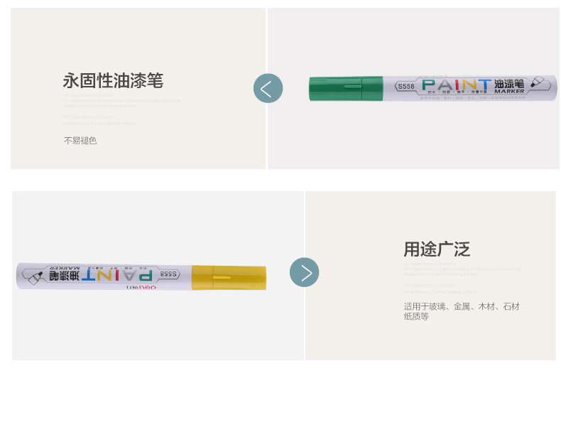Click the marker tip icon on the green pen

pyautogui.click(x=539, y=82)
